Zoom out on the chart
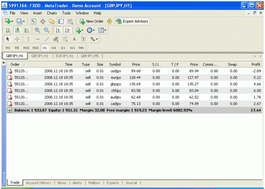265x189 pixels. point(47,30)
